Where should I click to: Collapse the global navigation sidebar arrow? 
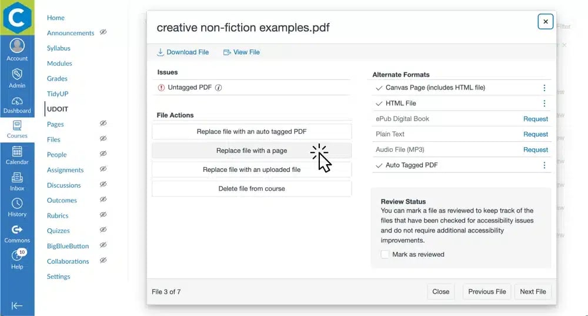tap(17, 306)
